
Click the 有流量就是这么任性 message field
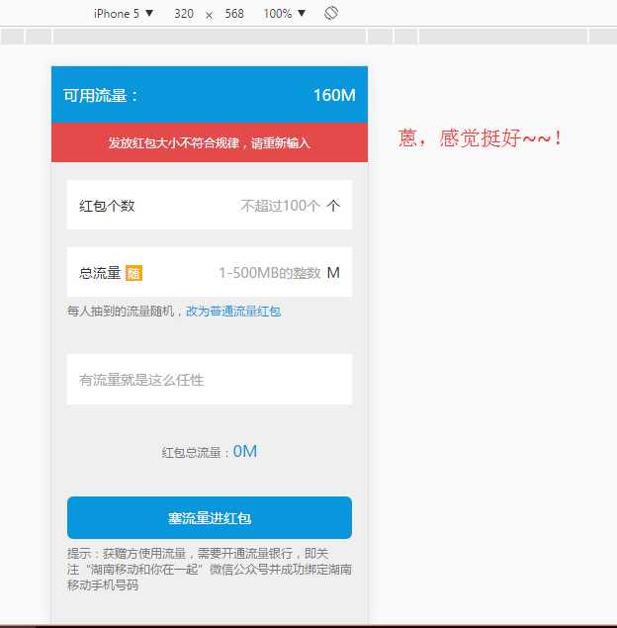point(210,380)
